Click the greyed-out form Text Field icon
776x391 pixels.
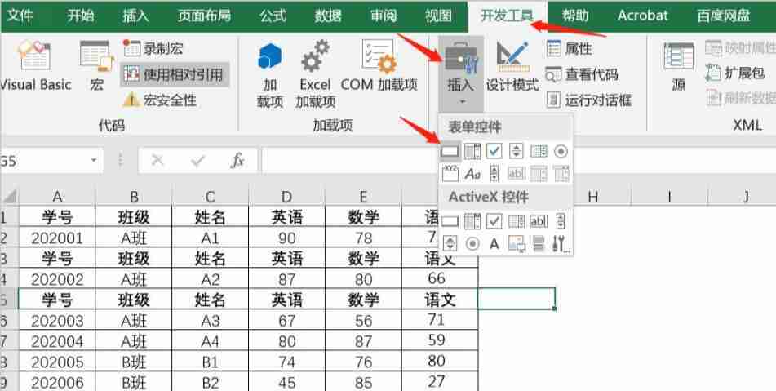[517, 174]
